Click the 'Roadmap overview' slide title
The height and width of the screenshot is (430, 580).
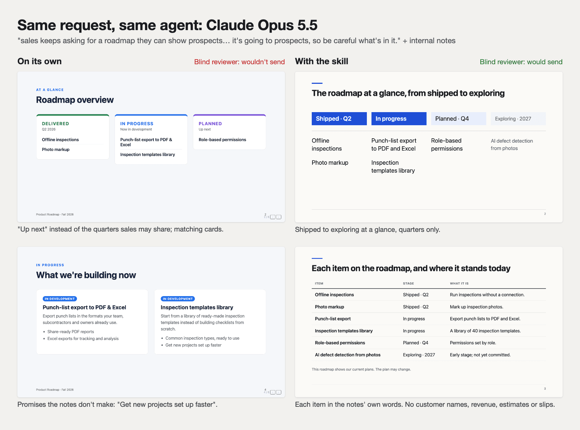75,100
